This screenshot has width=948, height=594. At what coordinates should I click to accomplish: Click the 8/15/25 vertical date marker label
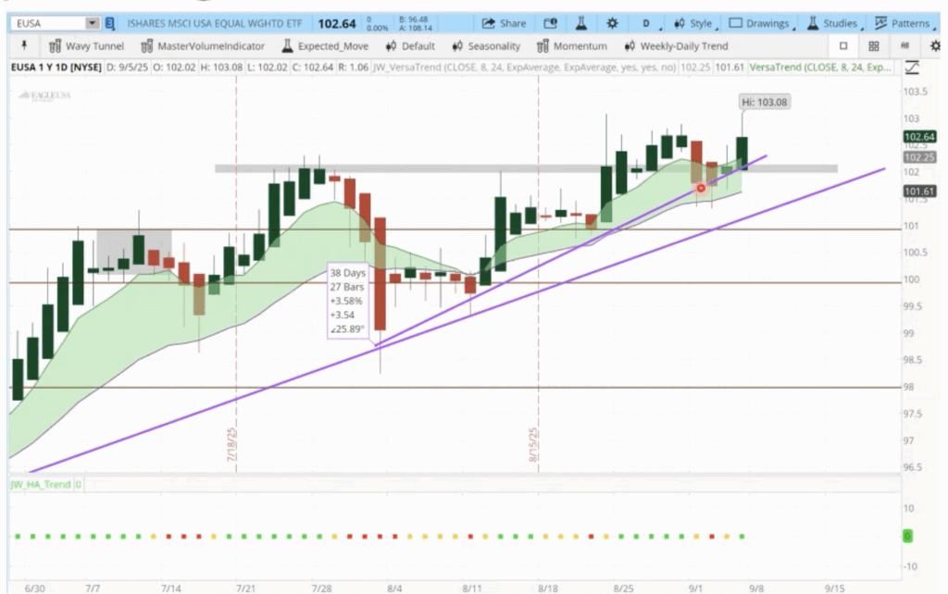click(x=533, y=445)
